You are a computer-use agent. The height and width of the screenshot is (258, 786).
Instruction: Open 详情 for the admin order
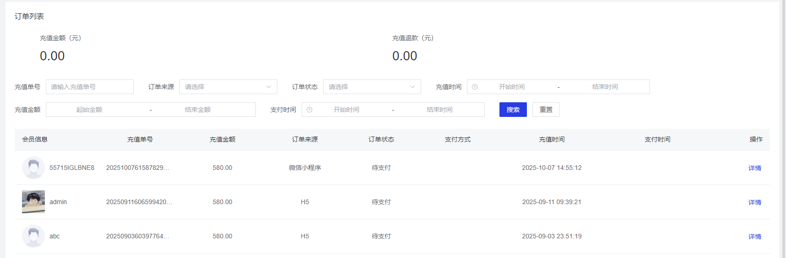(754, 202)
